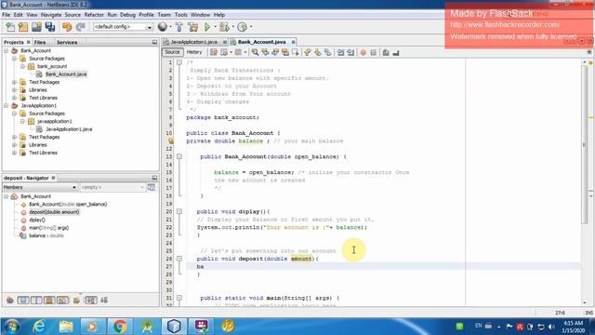The height and width of the screenshot is (335, 595).
Task: Open dropdown arrow next to Run Project
Action: 215,27
